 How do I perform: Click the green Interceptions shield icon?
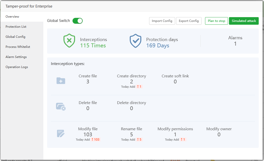click(x=69, y=41)
